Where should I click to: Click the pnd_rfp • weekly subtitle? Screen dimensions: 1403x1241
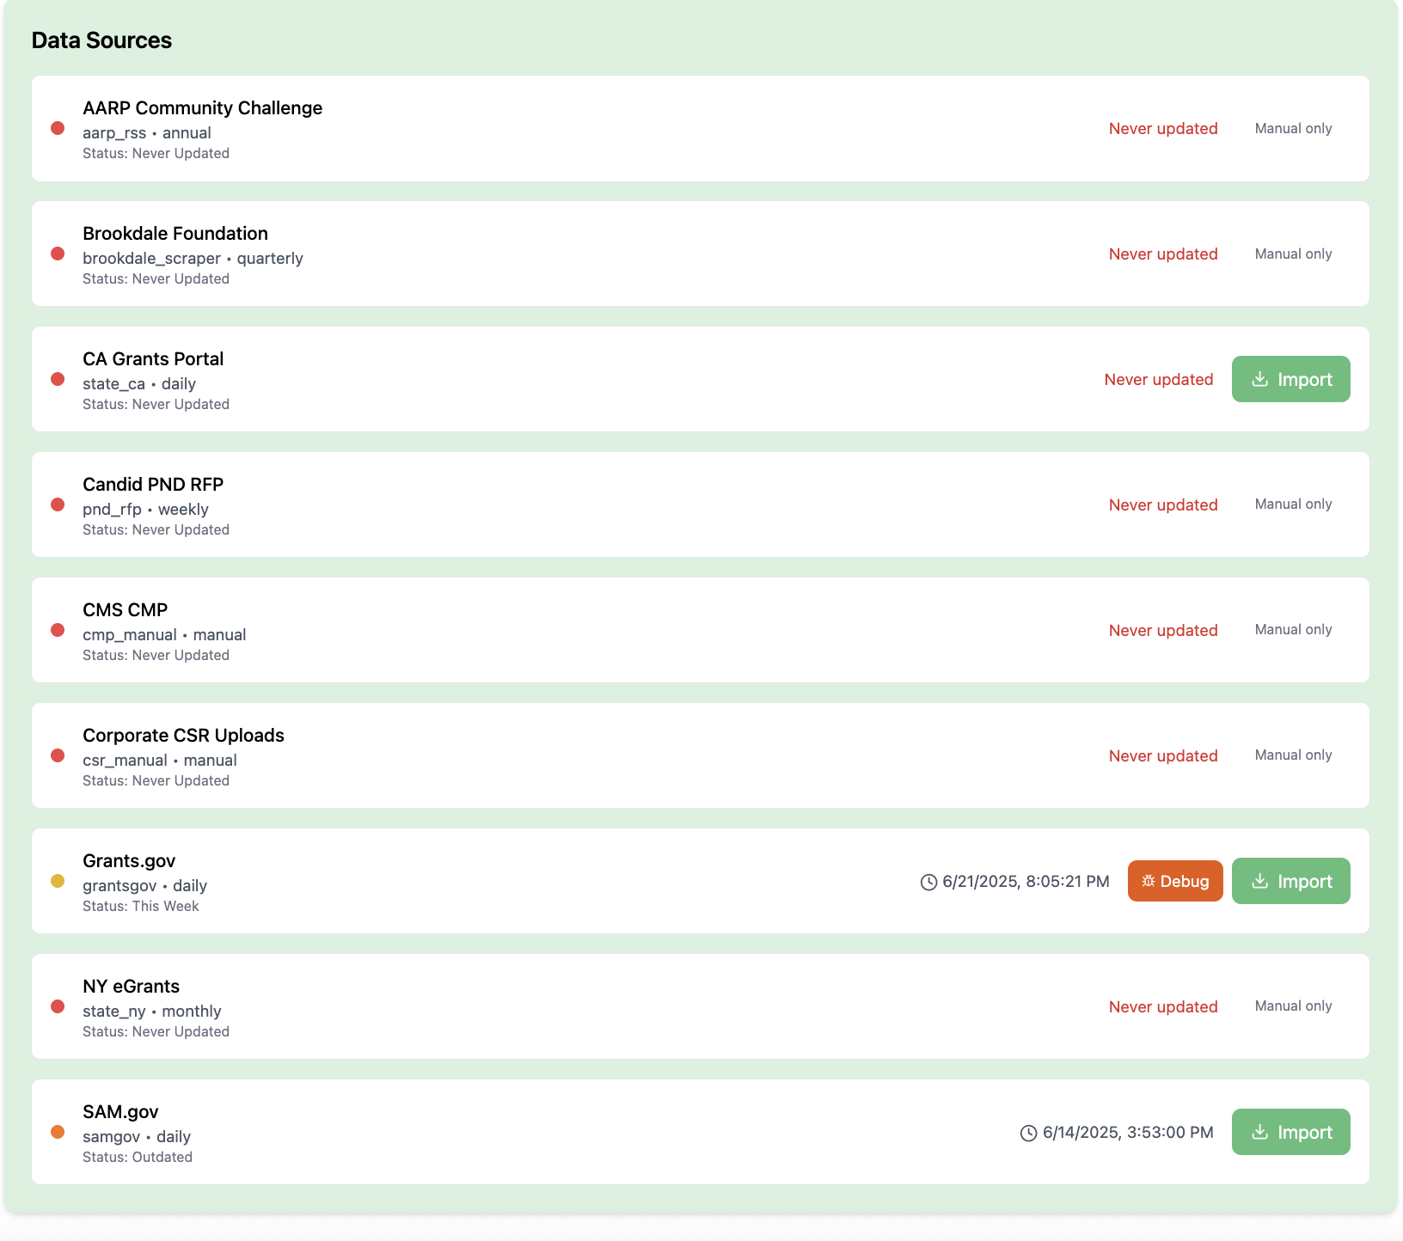point(145,509)
